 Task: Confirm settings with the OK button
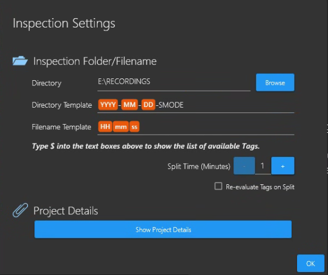pos(310,263)
